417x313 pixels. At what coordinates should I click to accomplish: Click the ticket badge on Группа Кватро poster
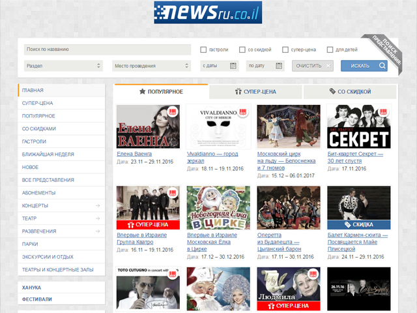tap(172, 193)
